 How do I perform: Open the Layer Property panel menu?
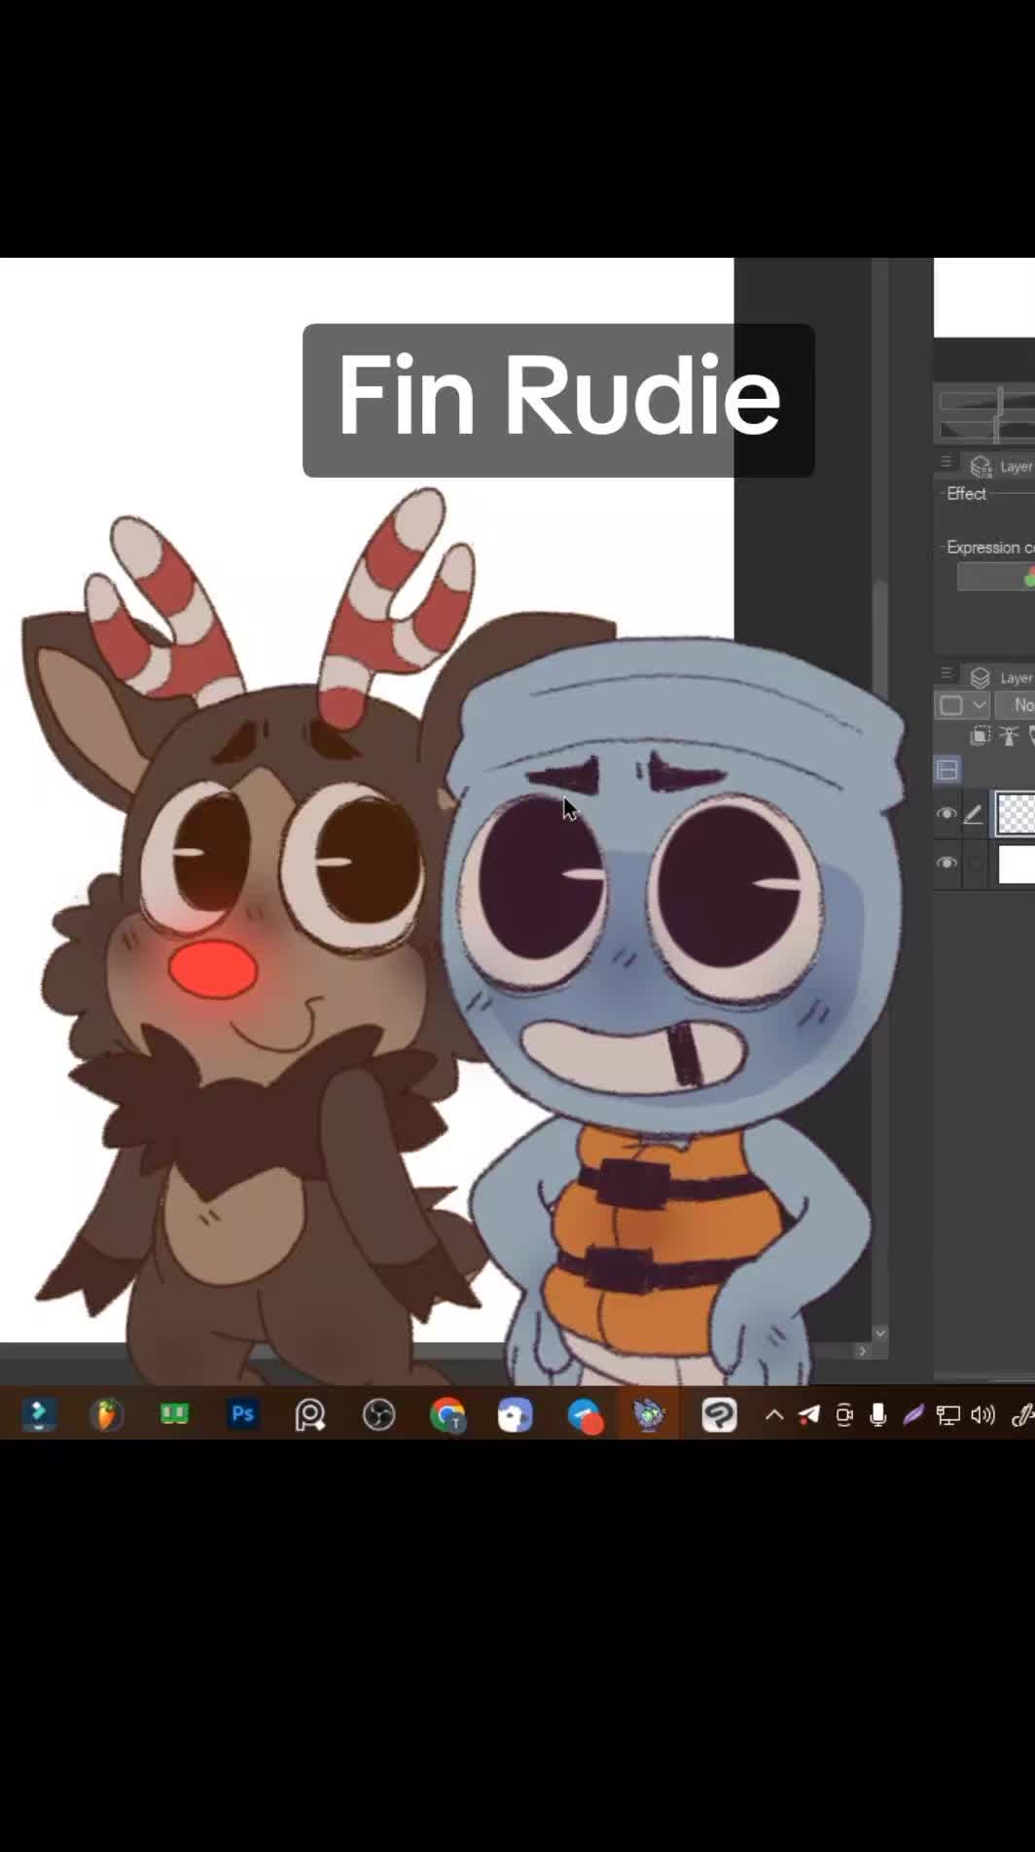click(x=946, y=462)
